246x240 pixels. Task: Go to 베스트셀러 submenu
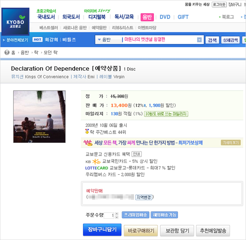(49, 28)
